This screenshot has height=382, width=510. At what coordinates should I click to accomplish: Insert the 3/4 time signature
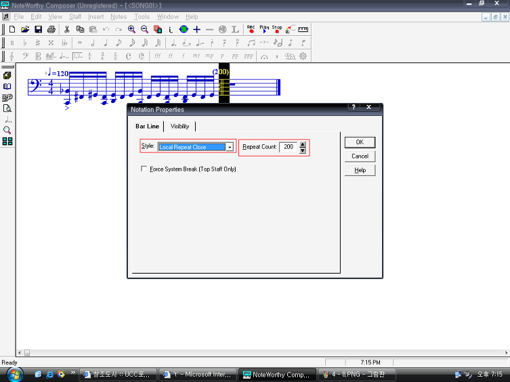point(103,56)
